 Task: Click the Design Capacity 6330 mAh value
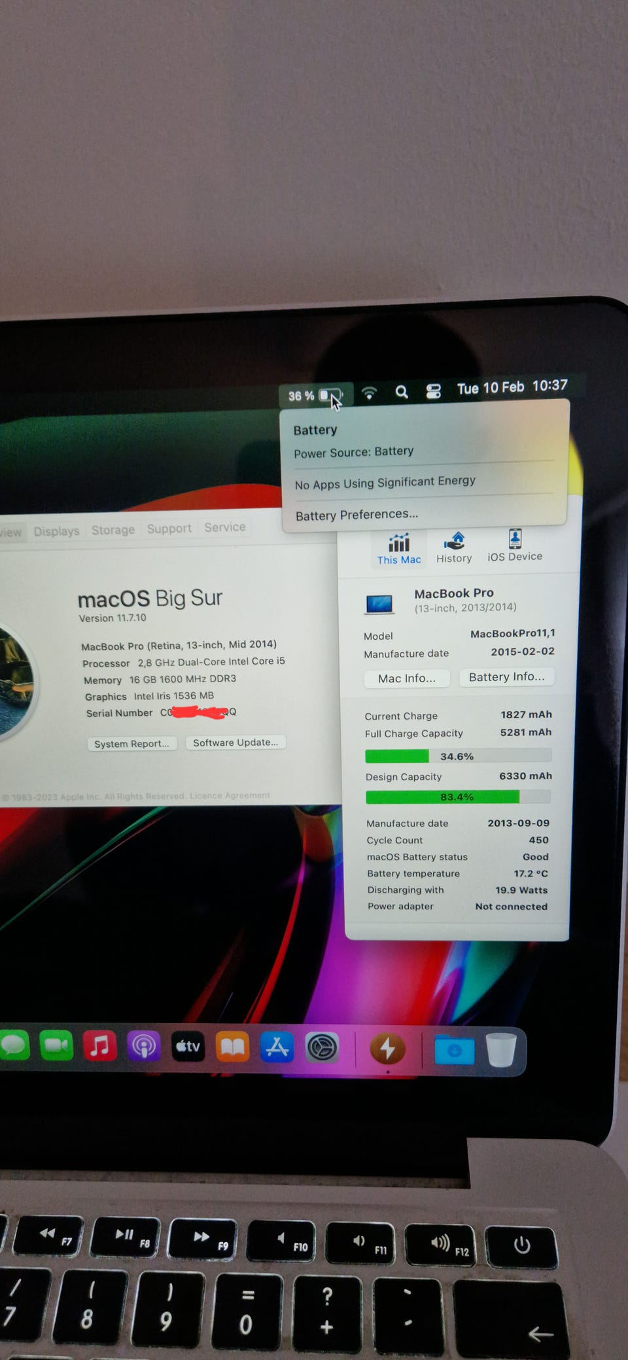tap(525, 776)
